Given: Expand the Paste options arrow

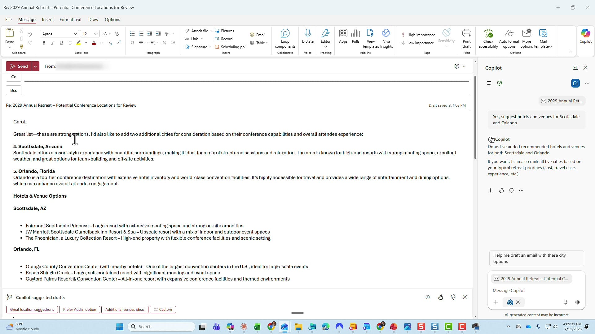Looking at the screenshot, I should (x=10, y=47).
